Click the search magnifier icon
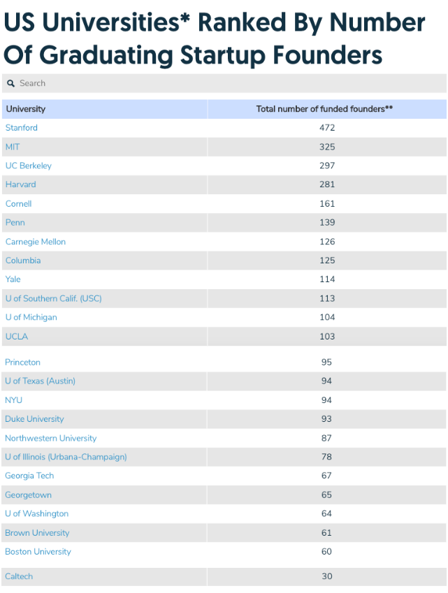This screenshot has width=448, height=593. tap(11, 84)
